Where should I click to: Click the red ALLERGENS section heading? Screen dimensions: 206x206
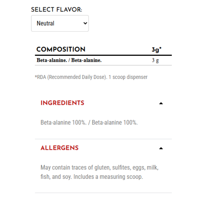[59, 148]
